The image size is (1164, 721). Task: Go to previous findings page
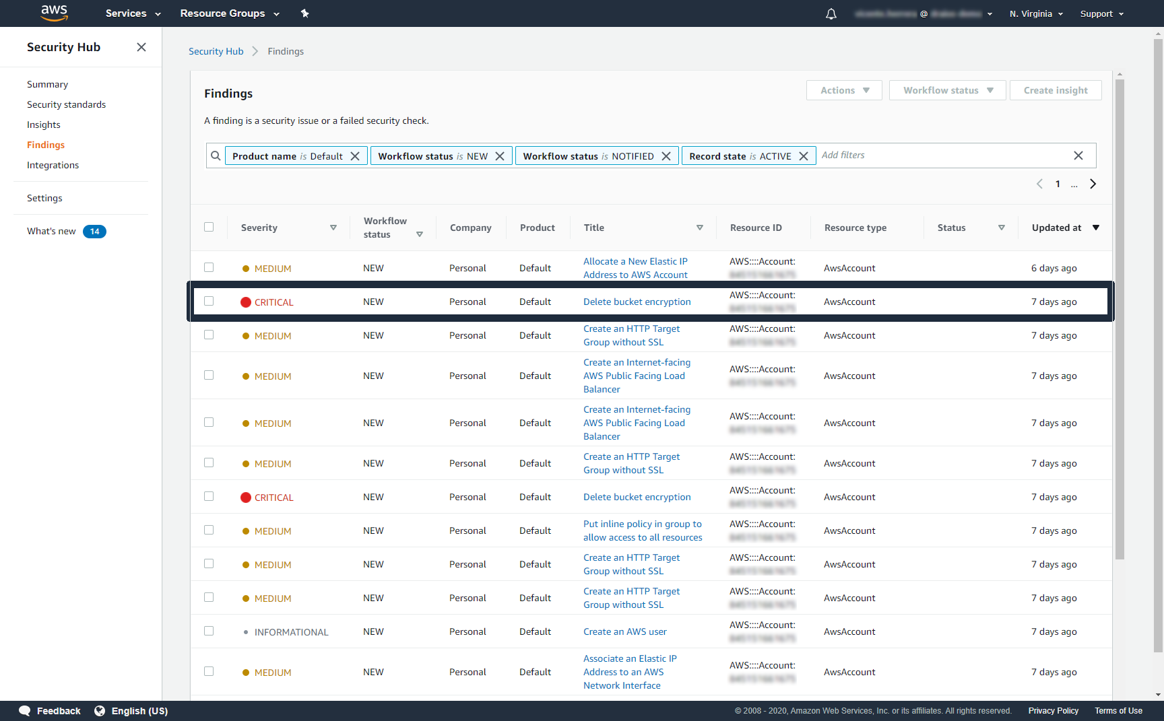tap(1039, 184)
